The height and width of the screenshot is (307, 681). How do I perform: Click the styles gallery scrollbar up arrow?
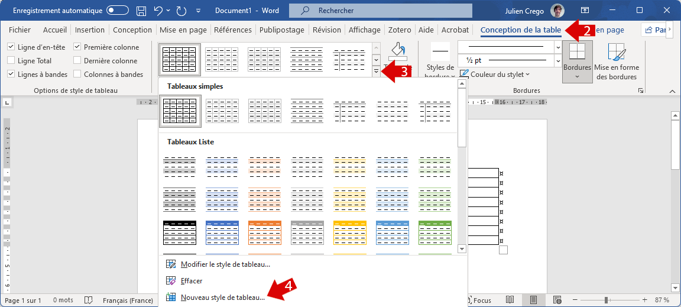pyautogui.click(x=462, y=83)
